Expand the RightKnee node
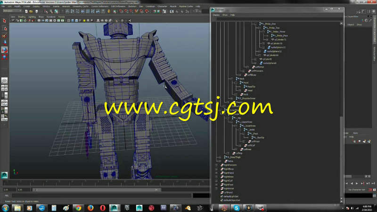Screen dimensions: 377x212 tap(216, 177)
